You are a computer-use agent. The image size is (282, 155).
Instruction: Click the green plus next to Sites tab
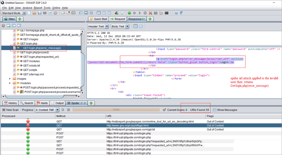click(19, 19)
